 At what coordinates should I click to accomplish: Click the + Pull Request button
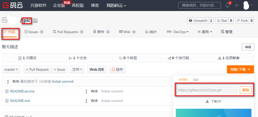point(37,69)
